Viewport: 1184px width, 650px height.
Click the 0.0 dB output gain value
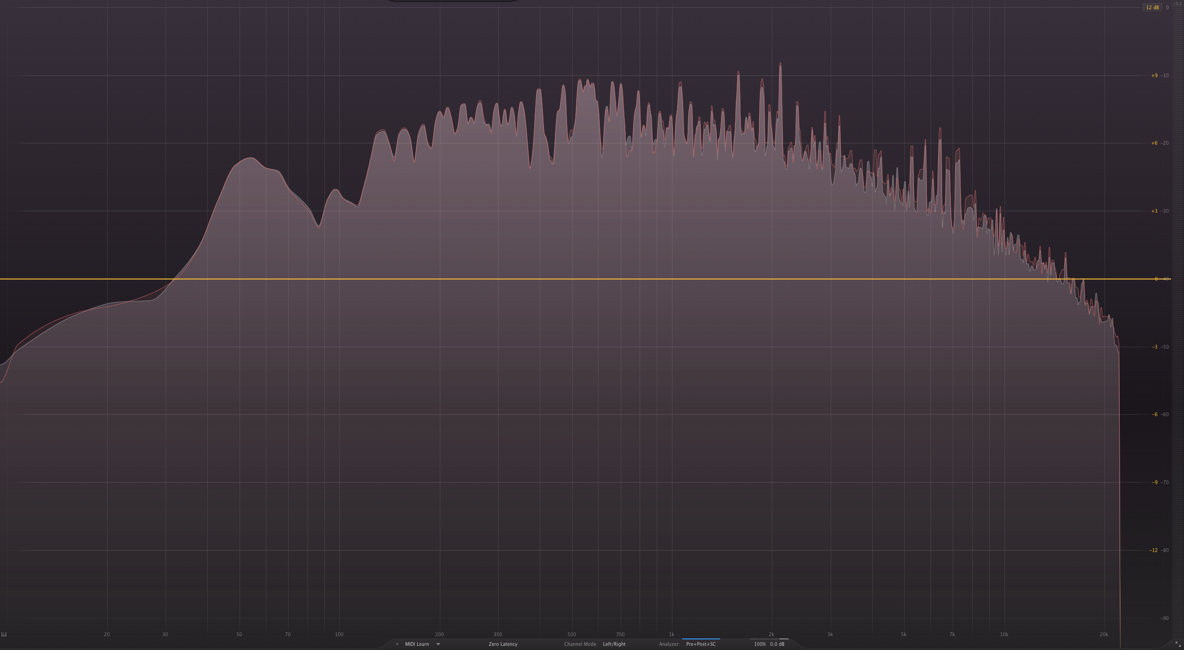coord(777,644)
